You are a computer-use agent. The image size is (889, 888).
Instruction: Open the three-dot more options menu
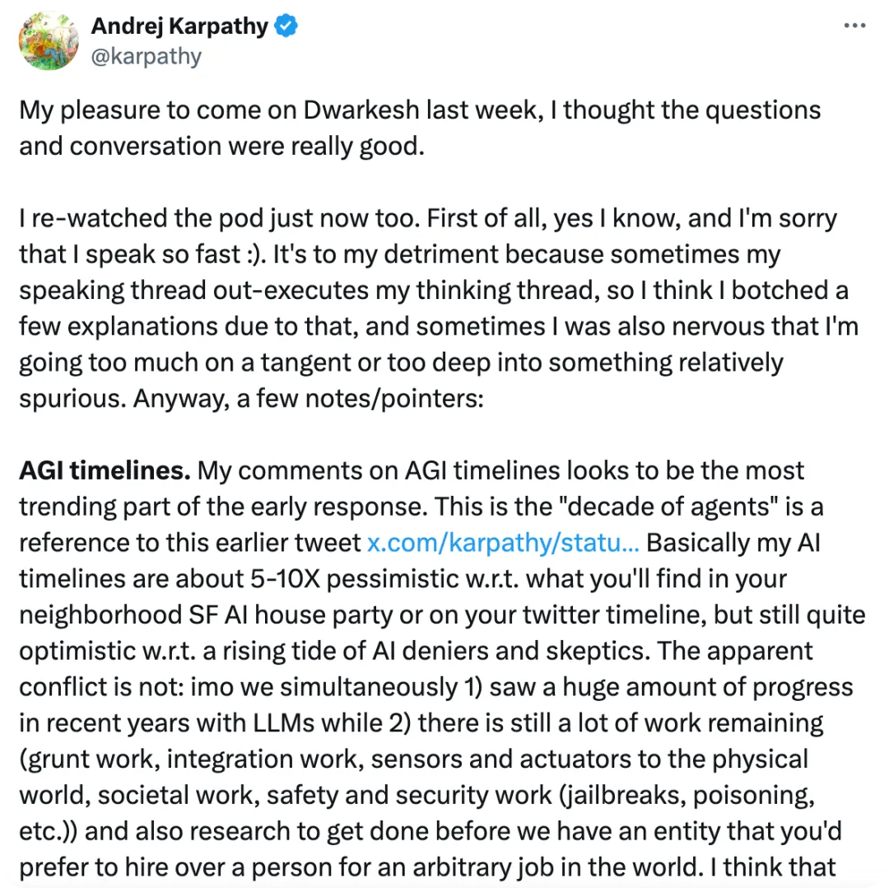click(x=855, y=26)
